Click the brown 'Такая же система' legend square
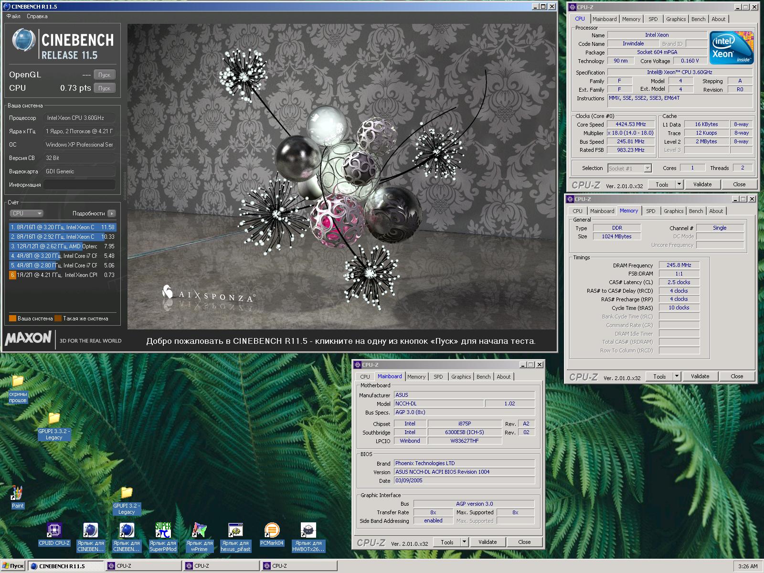This screenshot has height=573, width=764. pyautogui.click(x=58, y=318)
